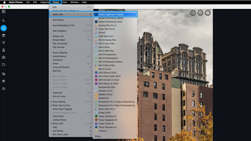Open the View menu
Image resolution: width=251 pixels, height=141 pixels.
(x=65, y=2)
